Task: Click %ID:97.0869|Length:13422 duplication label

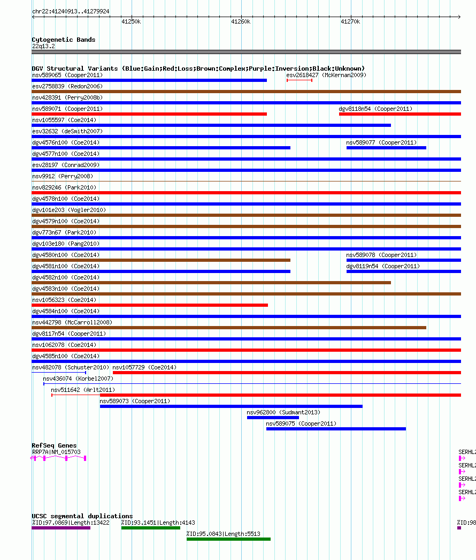Action: pyautogui.click(x=71, y=523)
